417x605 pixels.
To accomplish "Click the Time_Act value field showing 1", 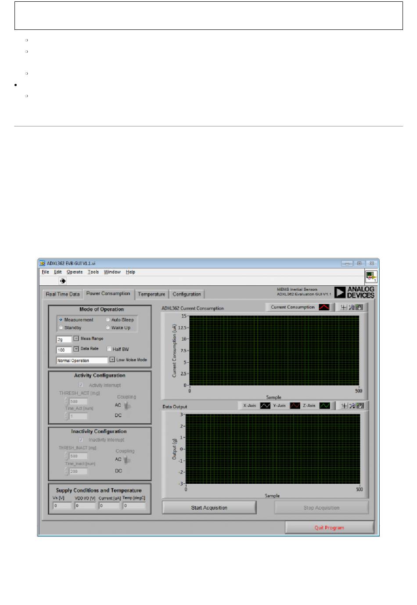I will tap(79, 416).
